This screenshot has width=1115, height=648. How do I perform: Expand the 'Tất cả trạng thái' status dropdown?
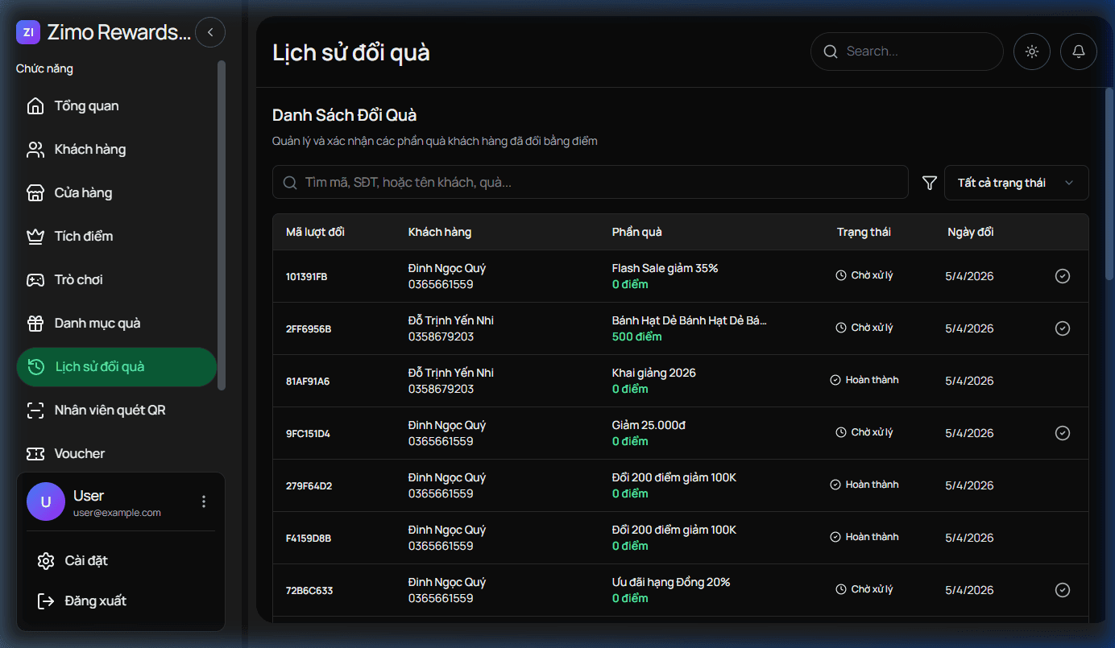[x=1015, y=183]
